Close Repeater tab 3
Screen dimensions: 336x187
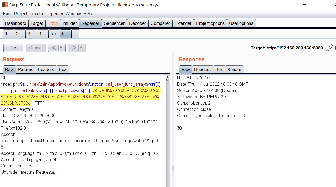33,34
